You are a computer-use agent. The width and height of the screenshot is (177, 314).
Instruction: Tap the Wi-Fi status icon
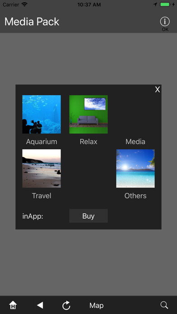click(x=24, y=5)
